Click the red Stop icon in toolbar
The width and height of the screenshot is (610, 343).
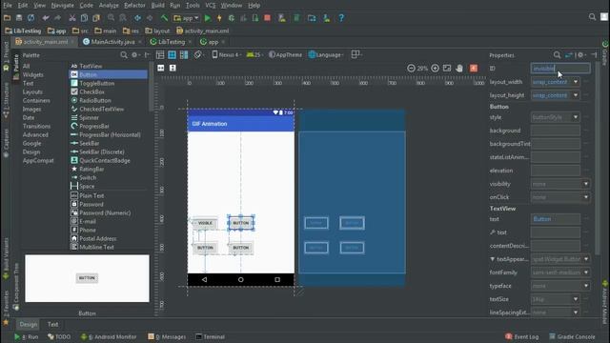tap(267, 18)
